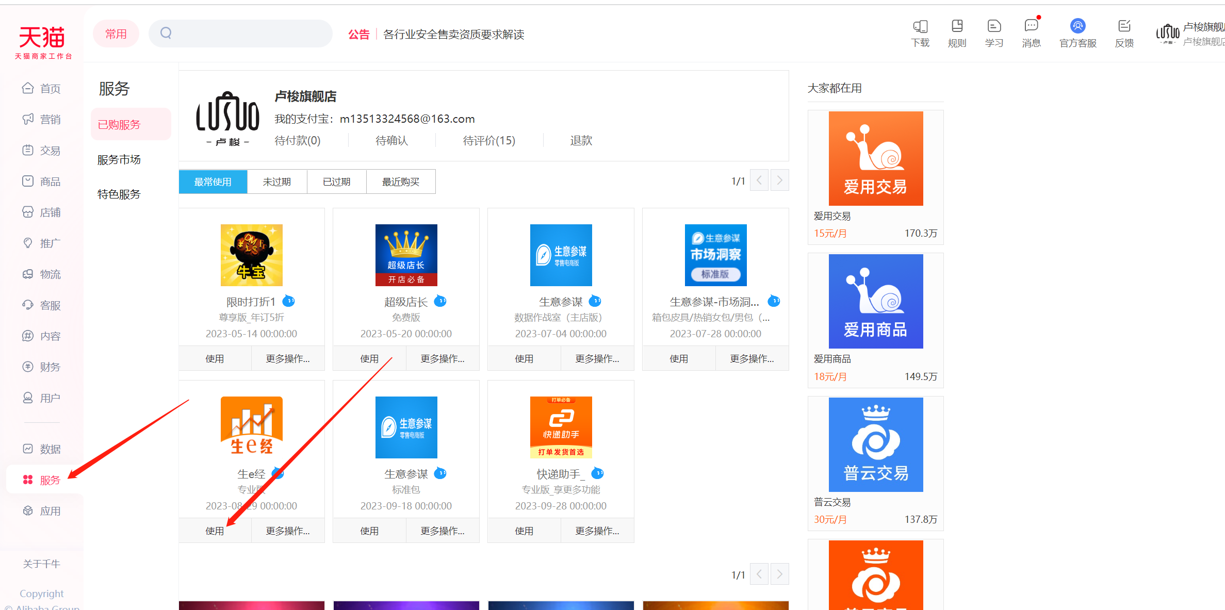Select 服务市场 in the service menu
This screenshot has width=1225, height=610.
point(119,160)
